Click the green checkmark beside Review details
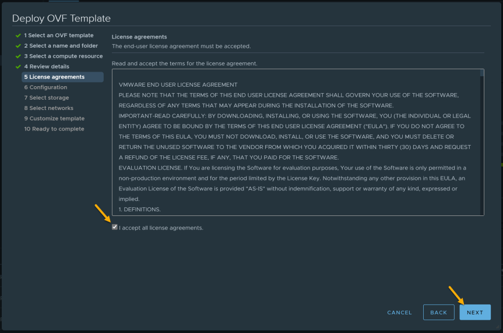 18,67
